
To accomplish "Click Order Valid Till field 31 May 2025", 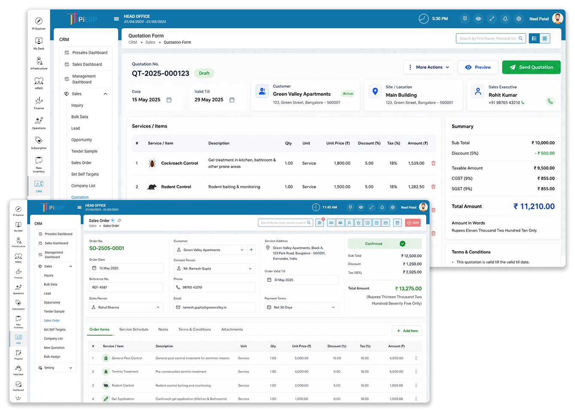I will pos(302,280).
